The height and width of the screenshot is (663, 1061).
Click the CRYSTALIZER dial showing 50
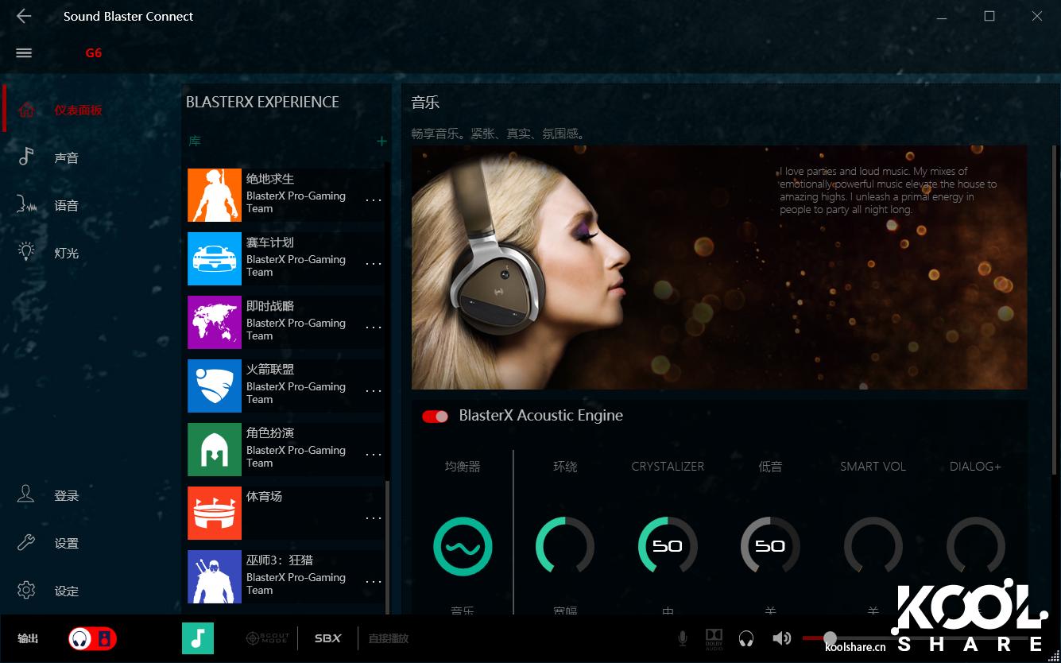668,546
